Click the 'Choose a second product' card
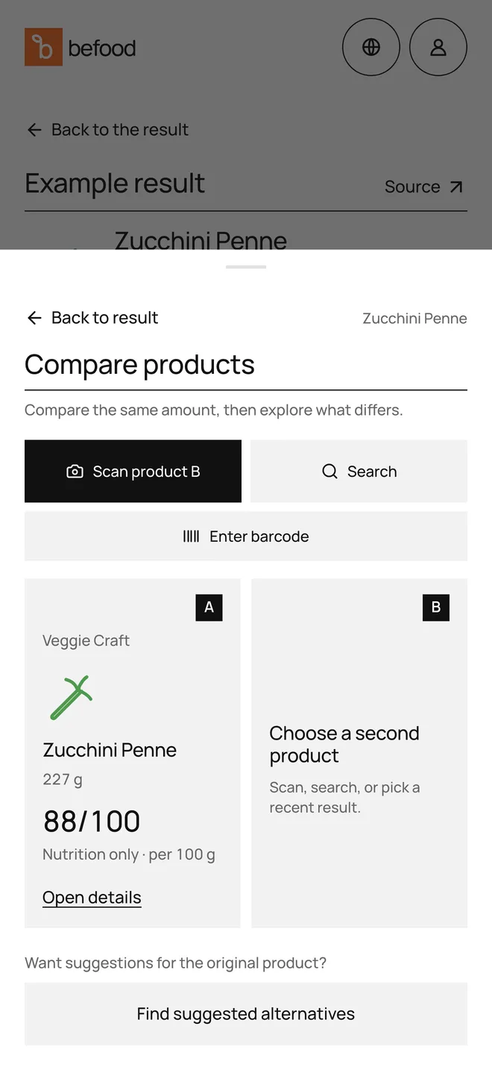 coord(359,753)
